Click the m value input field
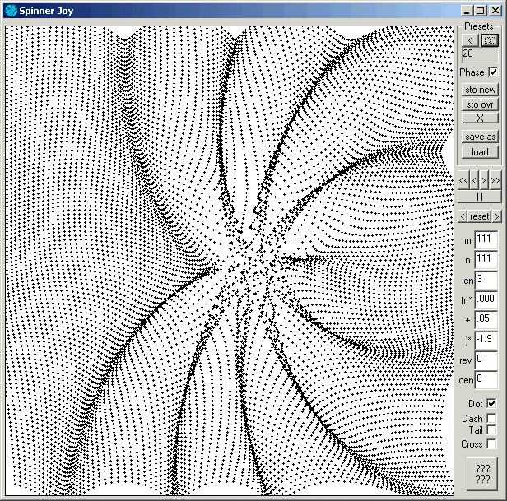 [x=486, y=239]
